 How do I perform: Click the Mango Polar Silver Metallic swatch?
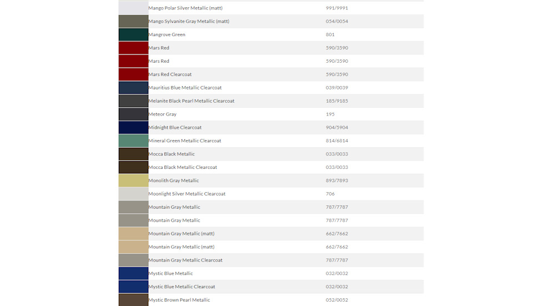pyautogui.click(x=133, y=8)
